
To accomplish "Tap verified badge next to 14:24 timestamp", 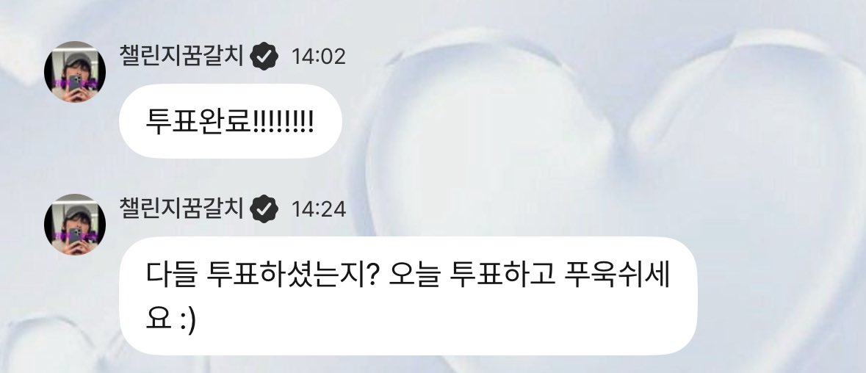I will [x=264, y=209].
